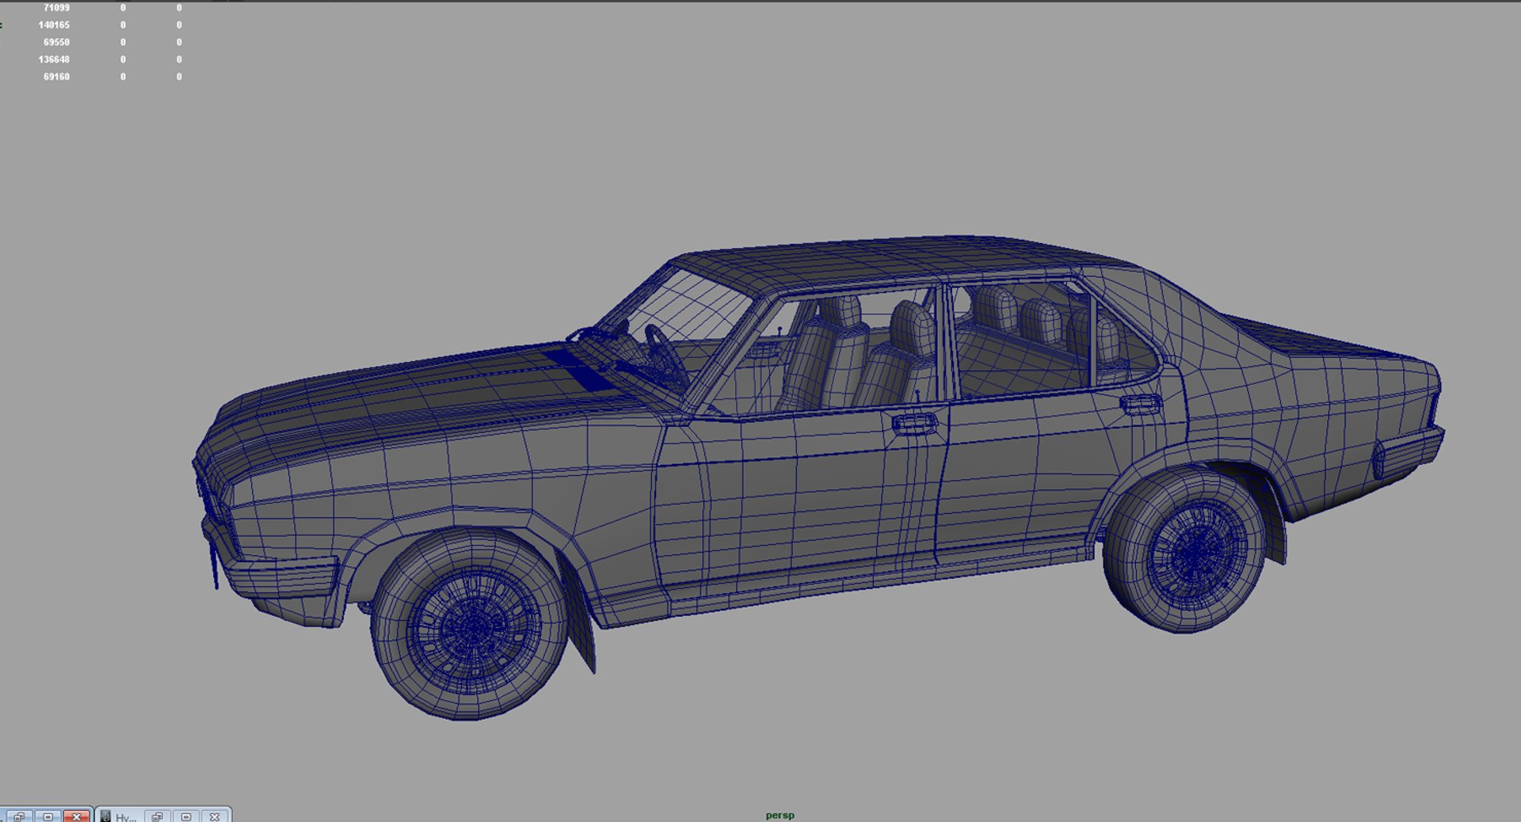Click the Hypershade minimized window icon
1521x822 pixels.
click(x=105, y=816)
